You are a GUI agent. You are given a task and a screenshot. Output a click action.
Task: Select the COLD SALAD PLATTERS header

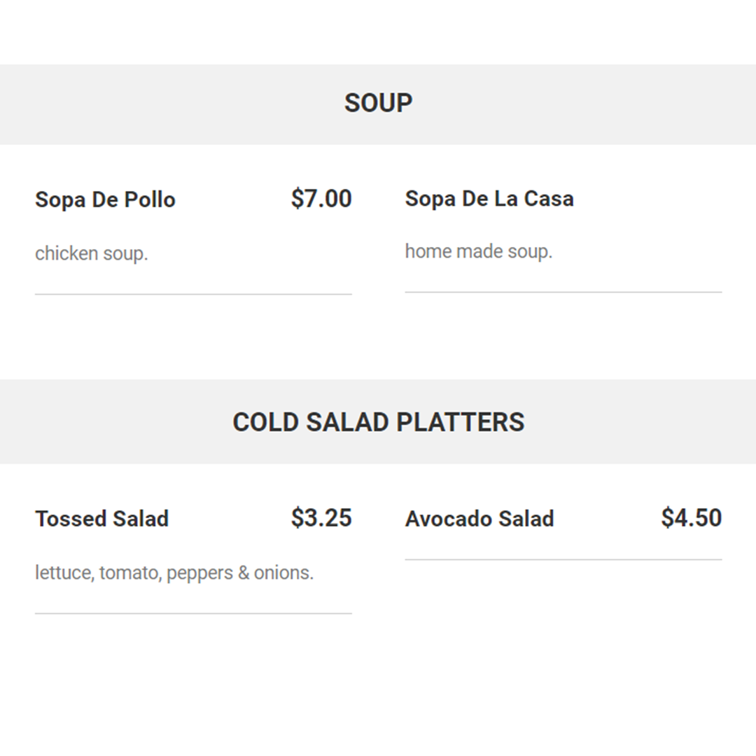378,421
